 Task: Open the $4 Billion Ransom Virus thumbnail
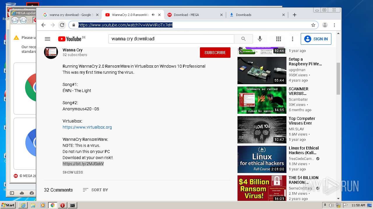[262, 188]
